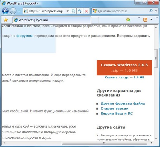Click the vertical scrollbar thumb

pos(156,58)
